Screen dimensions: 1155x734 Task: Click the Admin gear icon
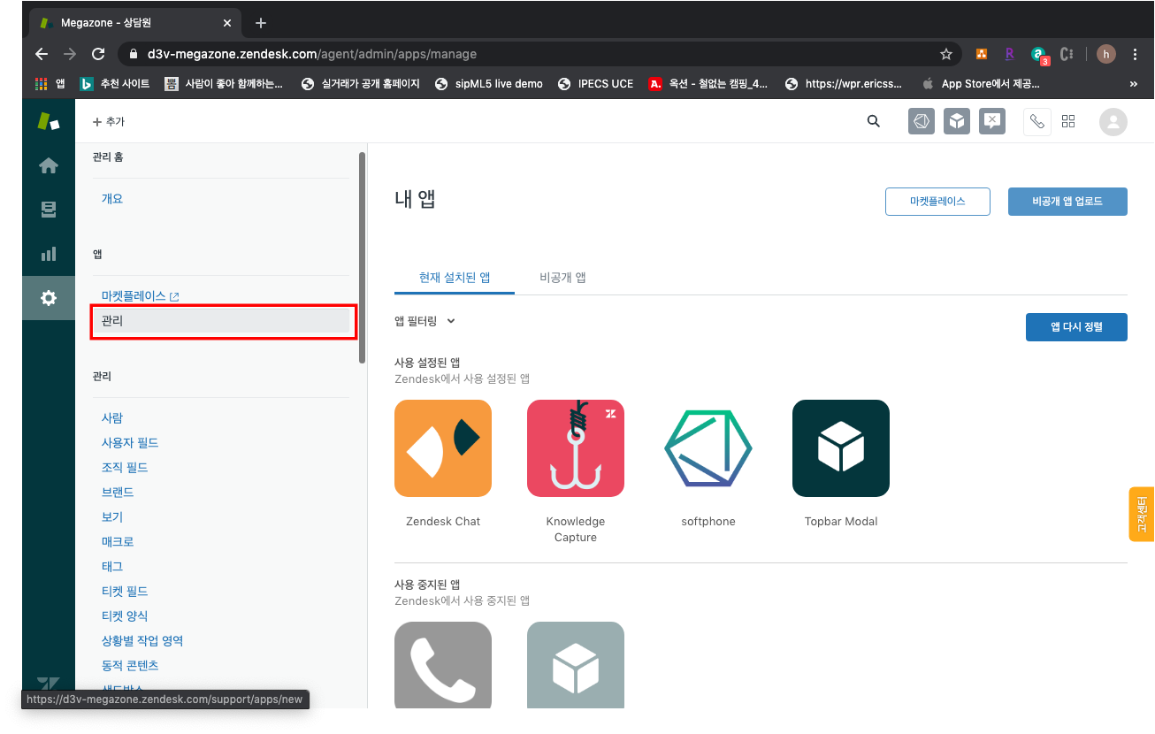click(49, 298)
